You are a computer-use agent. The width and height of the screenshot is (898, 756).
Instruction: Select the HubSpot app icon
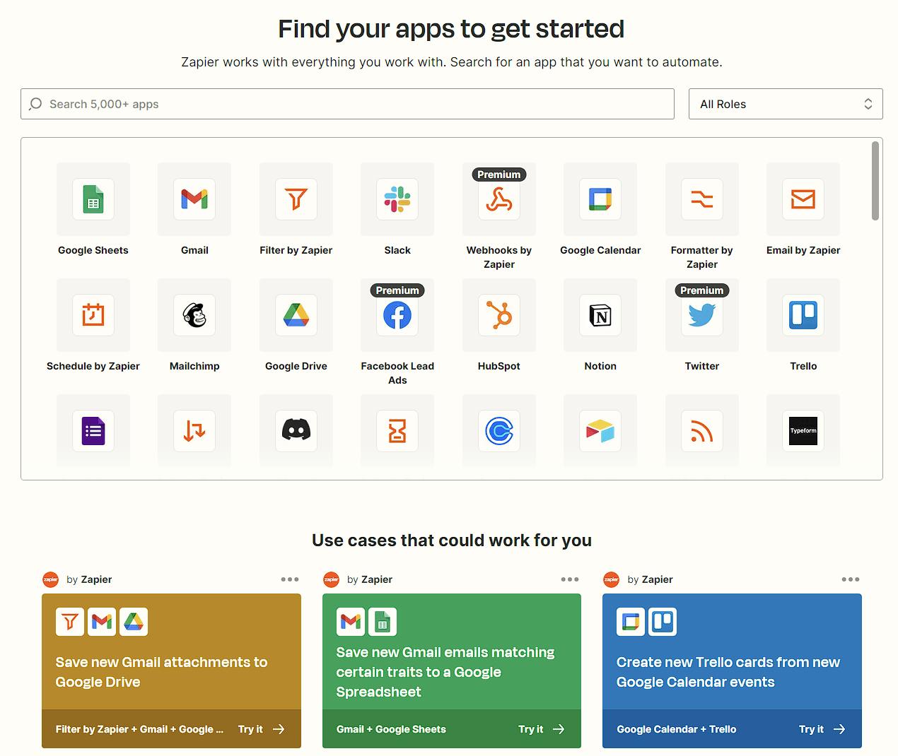point(499,315)
